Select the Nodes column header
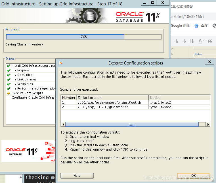216x183 pixels. pyautogui.click(x=179, y=97)
